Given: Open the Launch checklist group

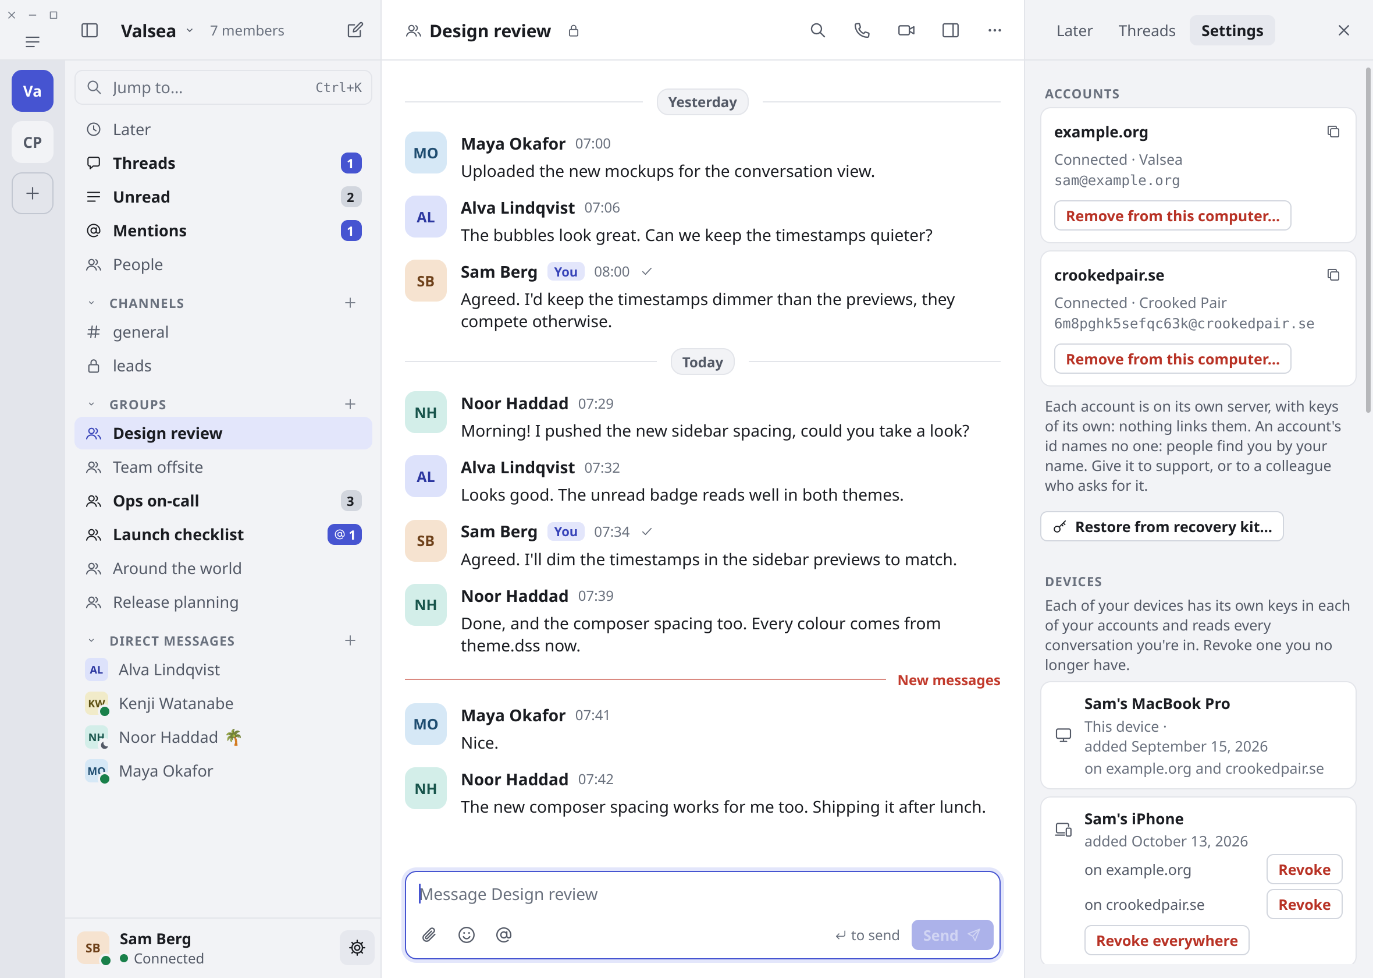Looking at the screenshot, I should [223, 535].
